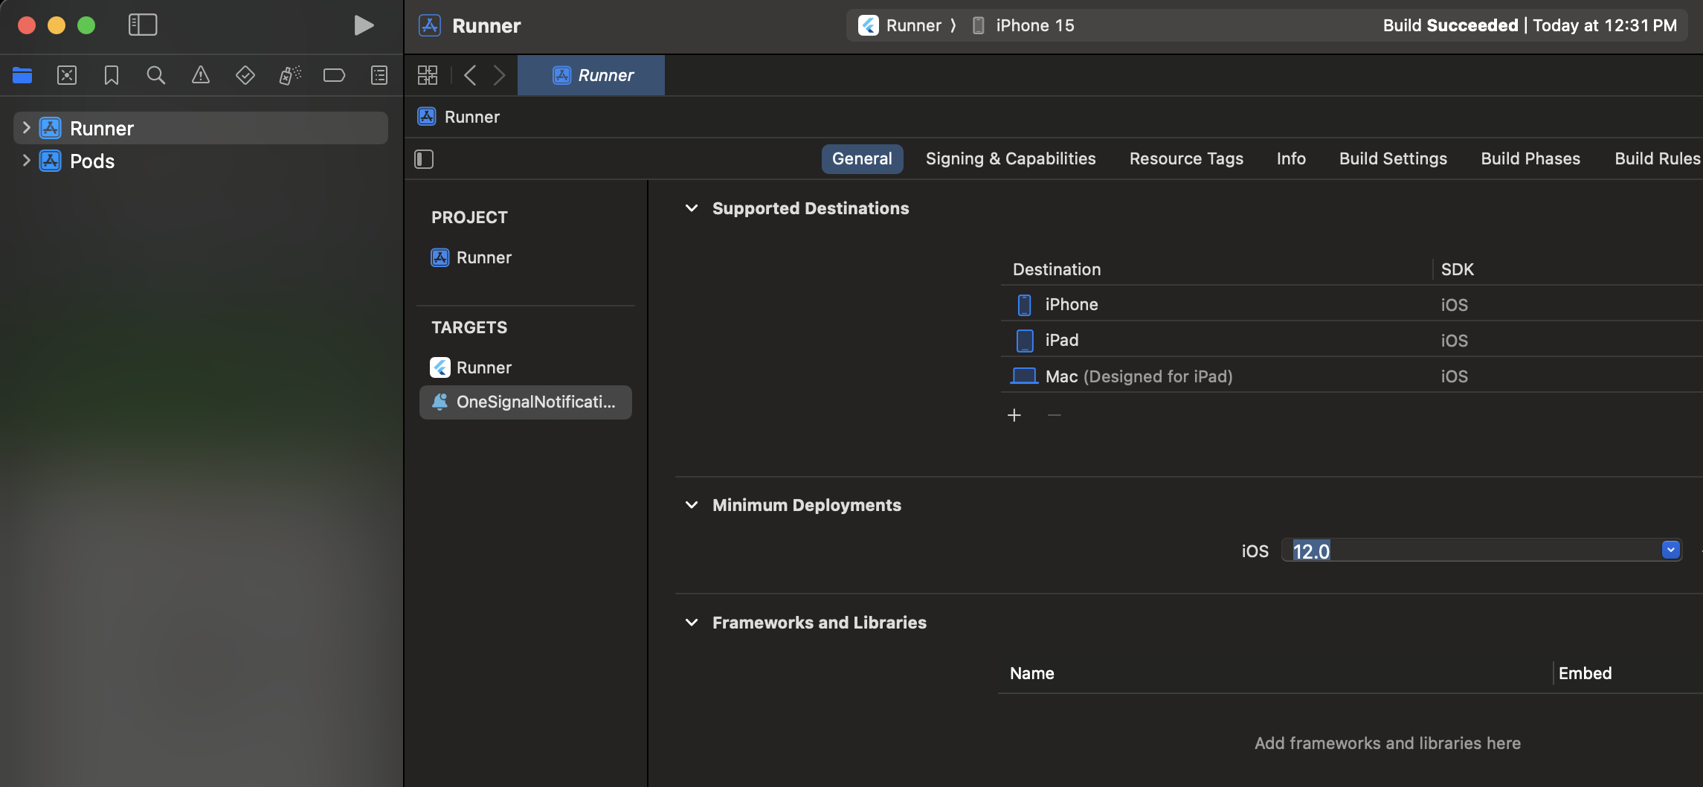
Task: Collapse the Frameworks and Libraries section
Action: pyautogui.click(x=692, y=623)
